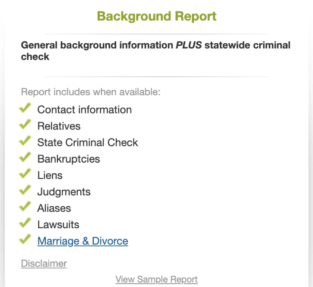This screenshot has height=287, width=313.
Task: Click the General background information description
Action: point(156,51)
